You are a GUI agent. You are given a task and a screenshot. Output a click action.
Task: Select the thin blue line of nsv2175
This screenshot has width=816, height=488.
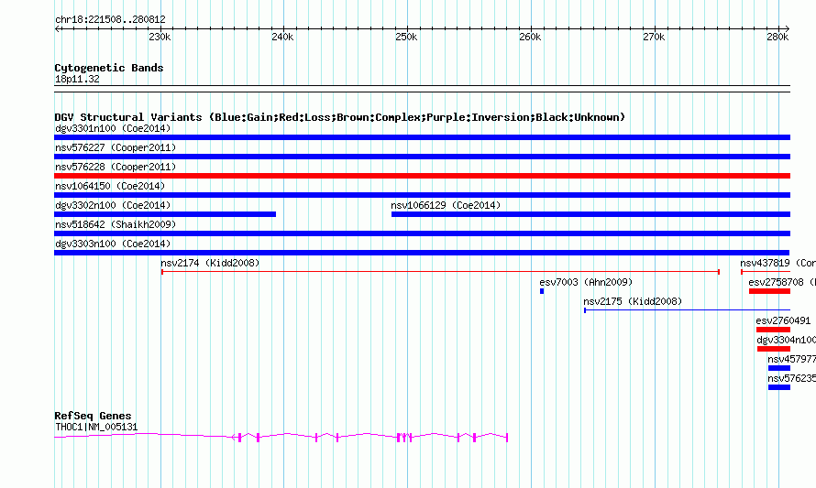[x=687, y=310]
